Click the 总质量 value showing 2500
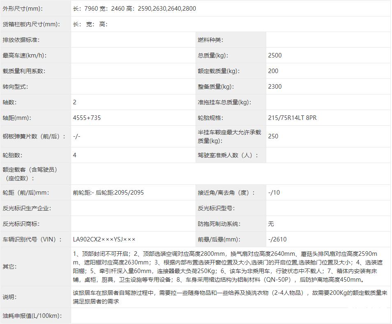The height and width of the screenshot is (324, 392). click(x=275, y=55)
